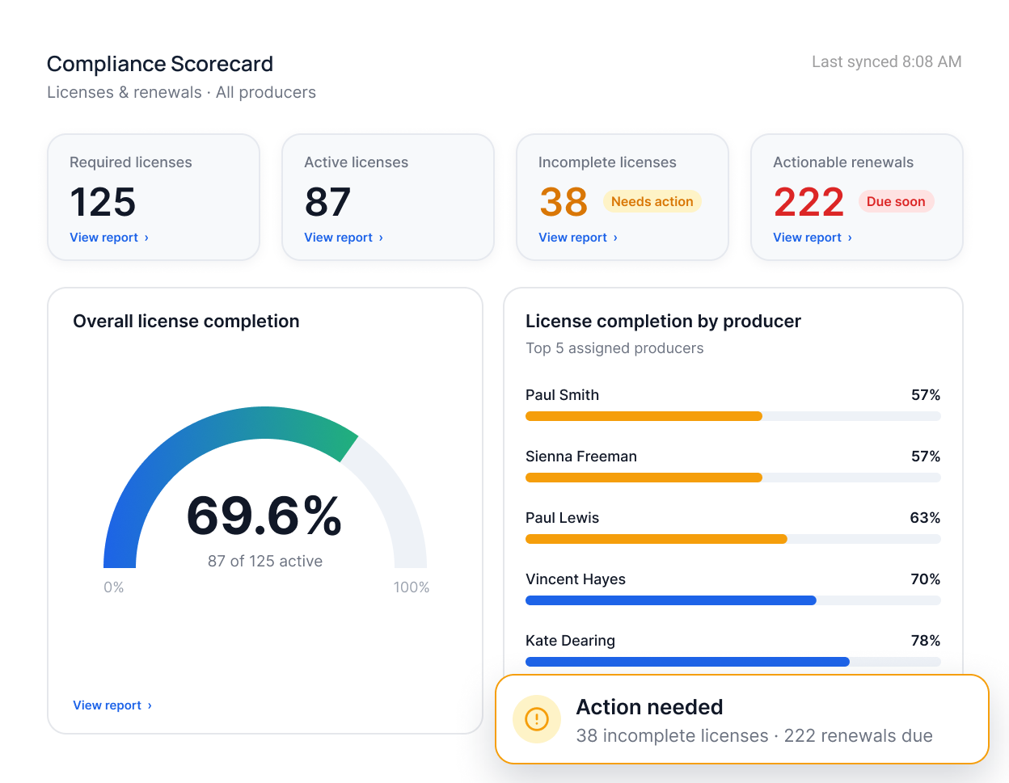Click the 0% gauge label

[x=114, y=587]
